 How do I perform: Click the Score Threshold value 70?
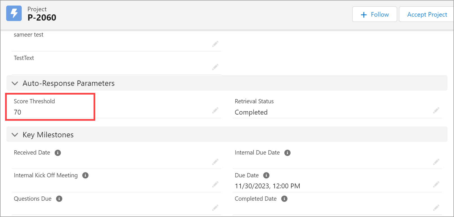(x=17, y=112)
